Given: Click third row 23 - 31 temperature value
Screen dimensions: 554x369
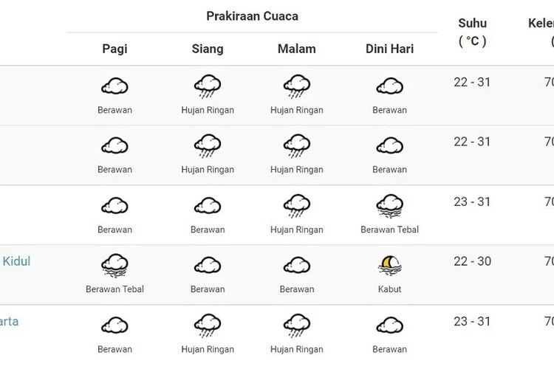Looking at the screenshot, I should [473, 201].
